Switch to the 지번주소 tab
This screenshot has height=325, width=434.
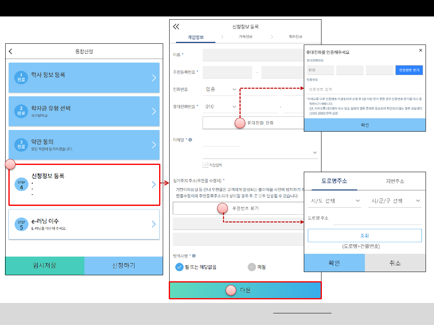tap(395, 181)
